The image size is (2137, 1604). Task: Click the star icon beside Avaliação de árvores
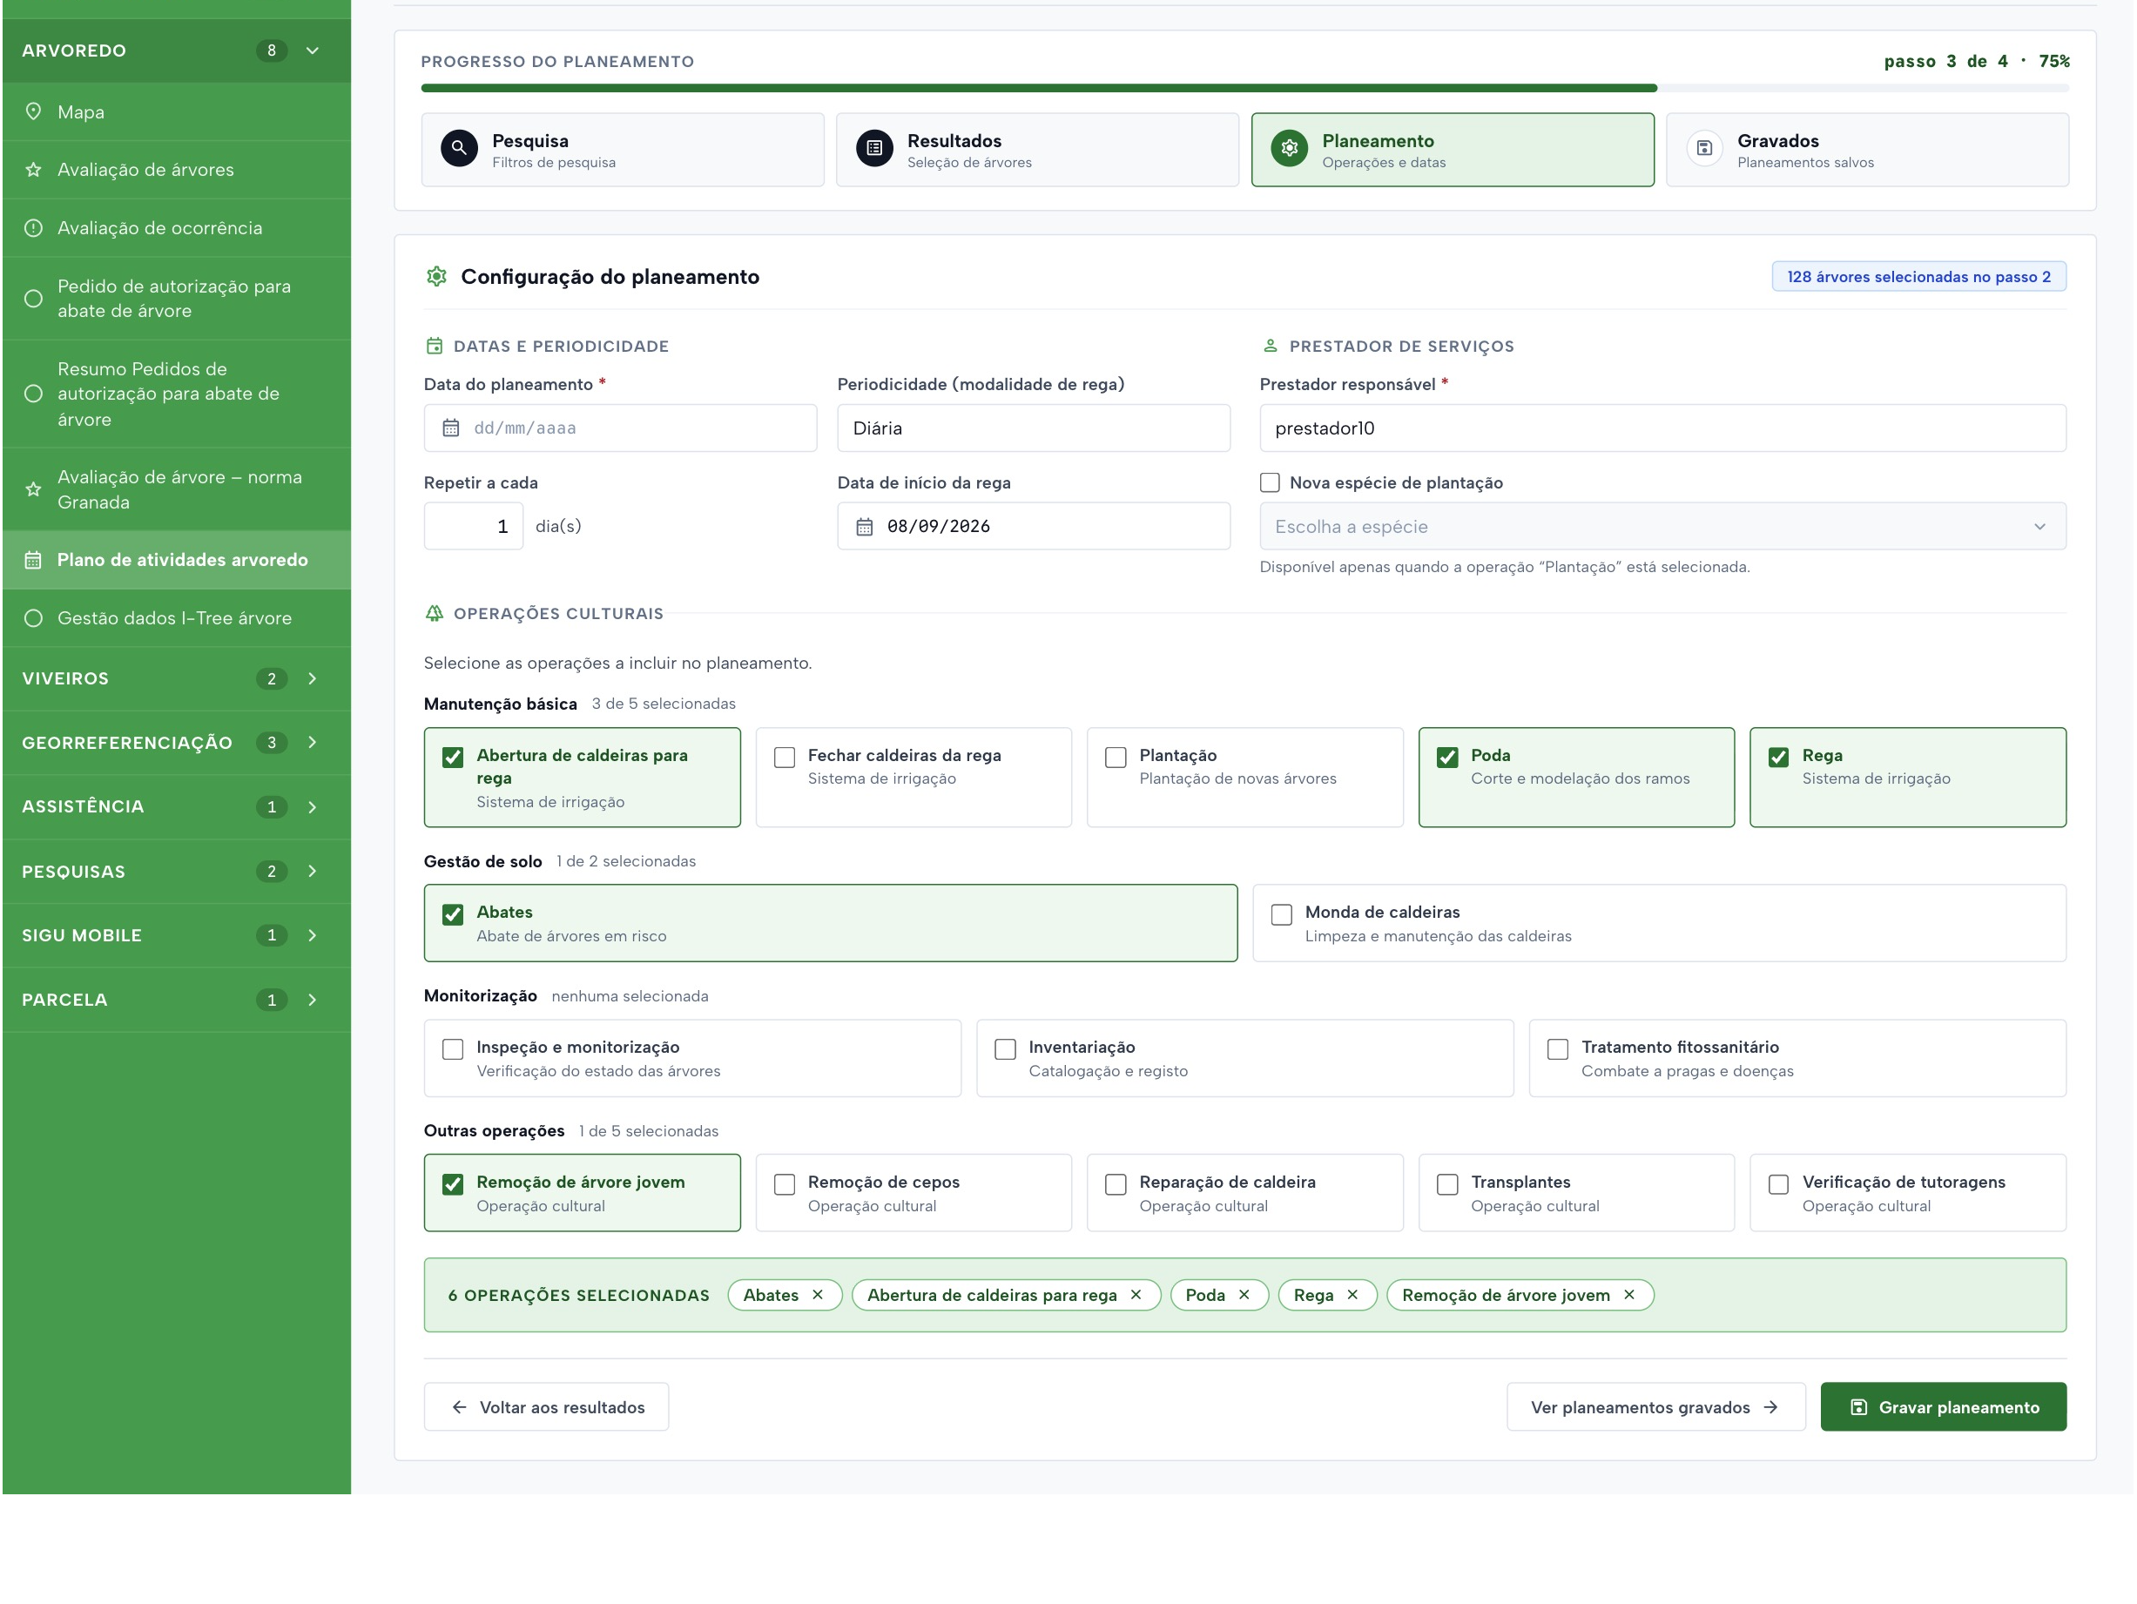[33, 169]
